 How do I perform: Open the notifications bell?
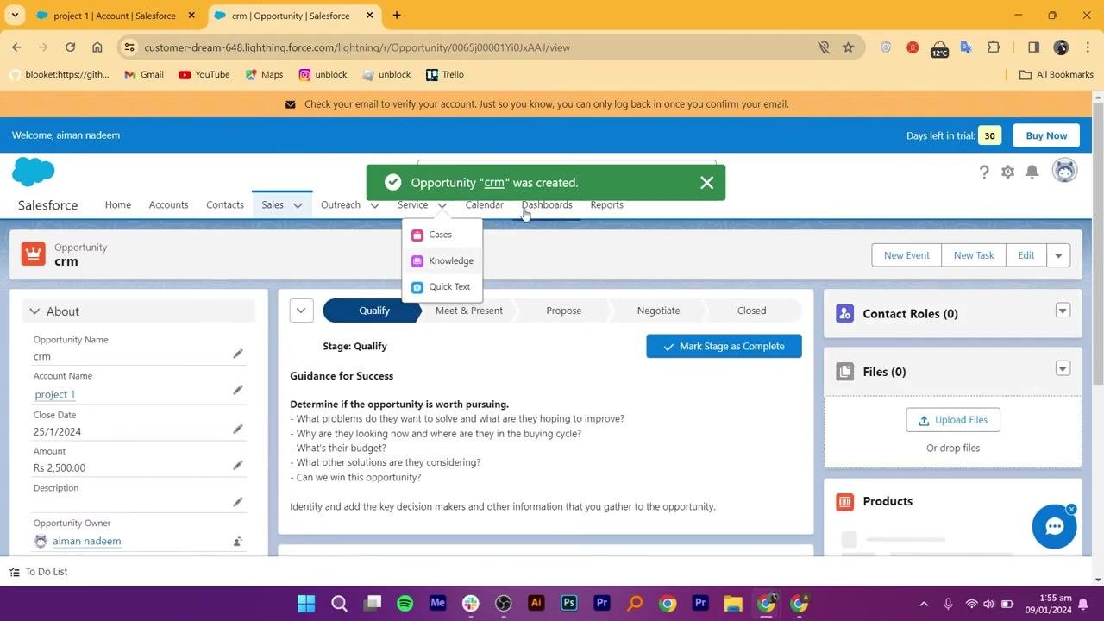point(1032,172)
